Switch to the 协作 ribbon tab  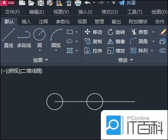[x=160, y=22]
